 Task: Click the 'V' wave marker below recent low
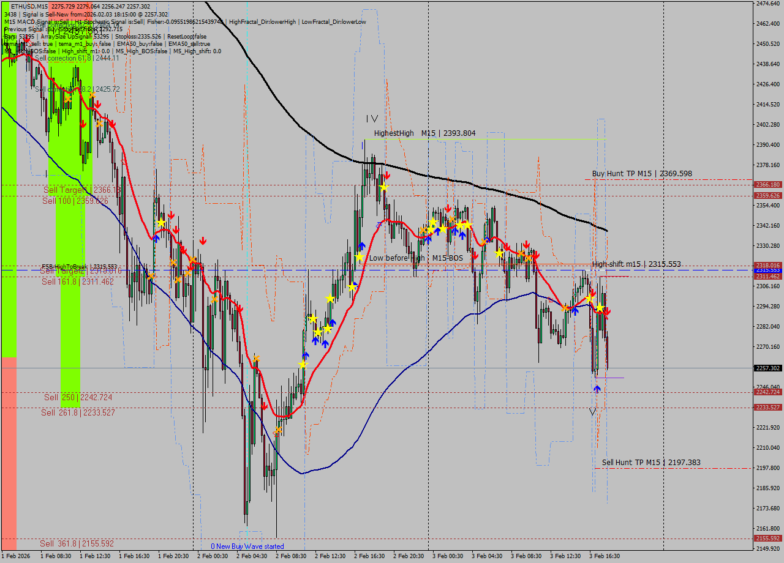592,412
